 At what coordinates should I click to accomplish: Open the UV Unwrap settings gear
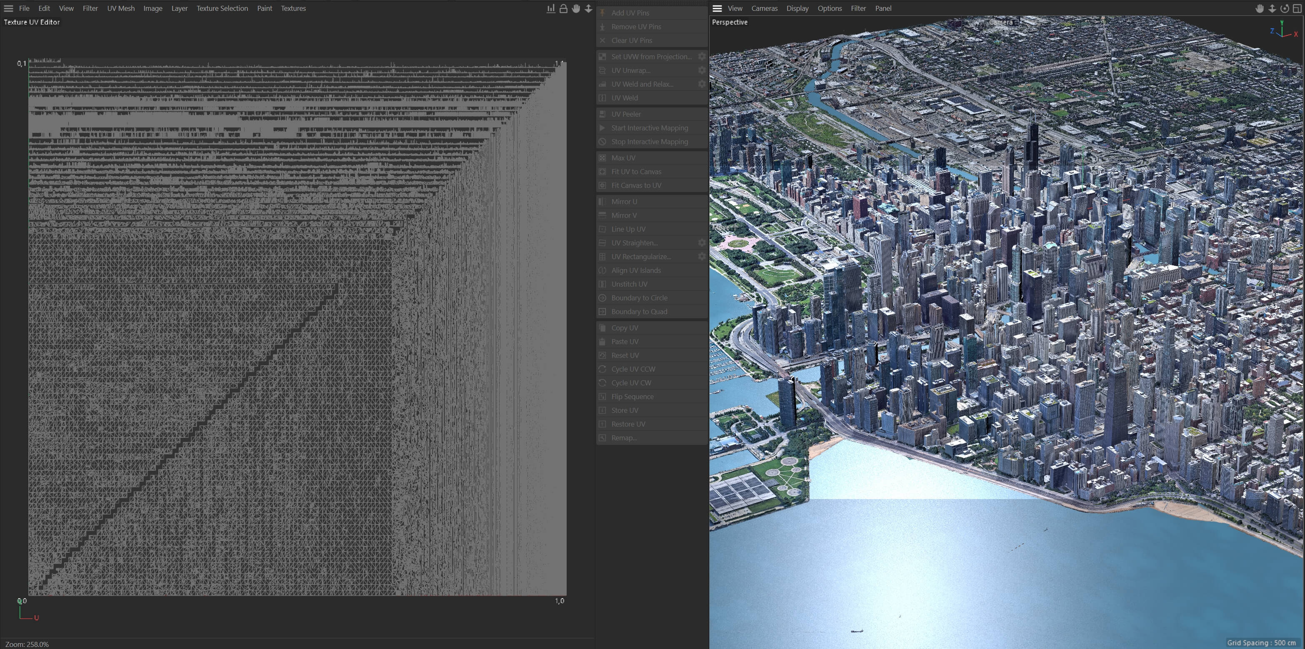click(x=702, y=70)
